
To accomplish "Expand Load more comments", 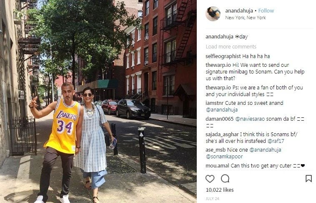I will [231, 47].
